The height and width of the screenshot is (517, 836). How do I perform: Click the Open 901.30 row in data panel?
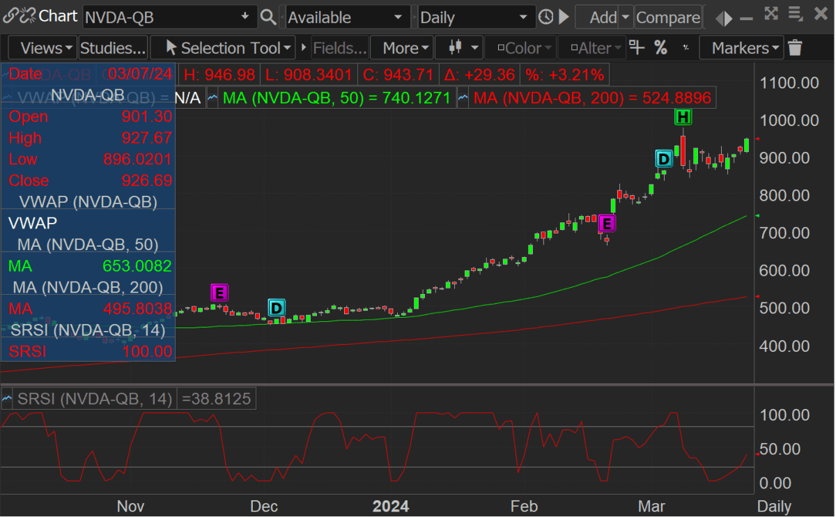89,116
